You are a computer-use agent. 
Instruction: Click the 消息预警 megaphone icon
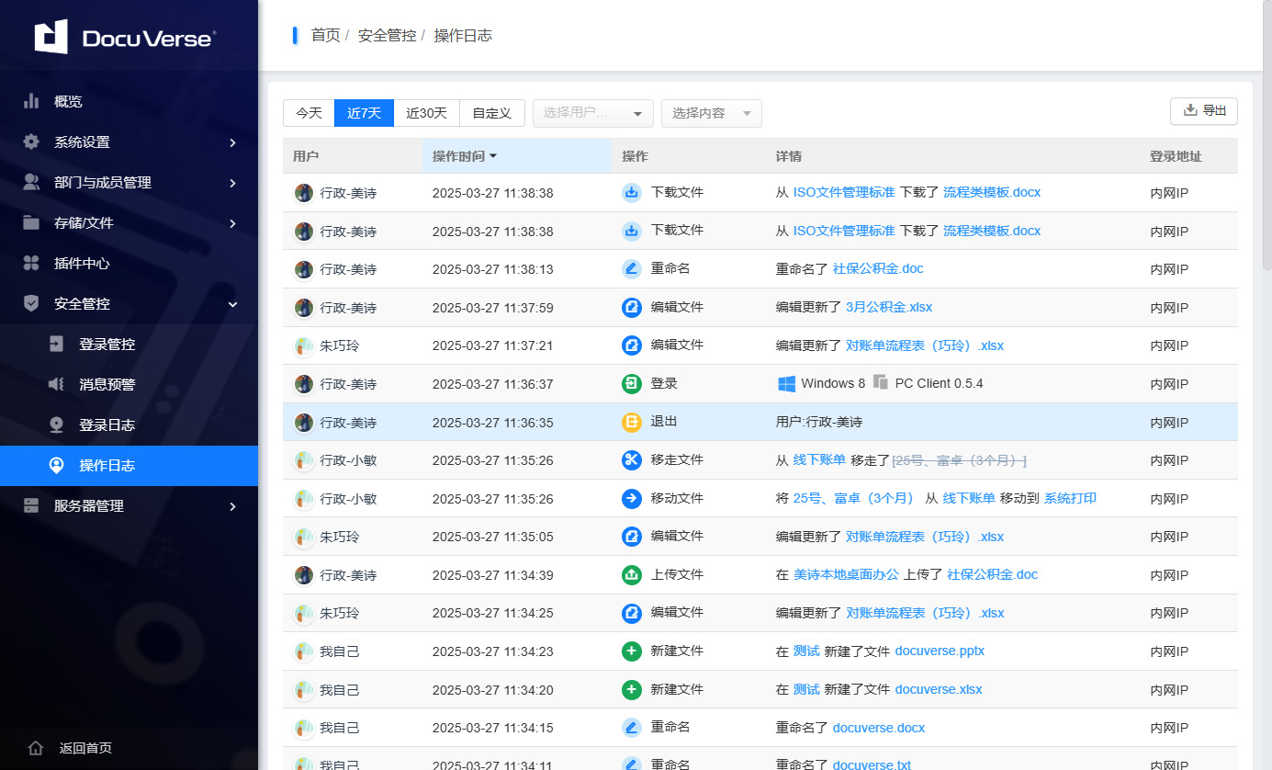click(56, 384)
